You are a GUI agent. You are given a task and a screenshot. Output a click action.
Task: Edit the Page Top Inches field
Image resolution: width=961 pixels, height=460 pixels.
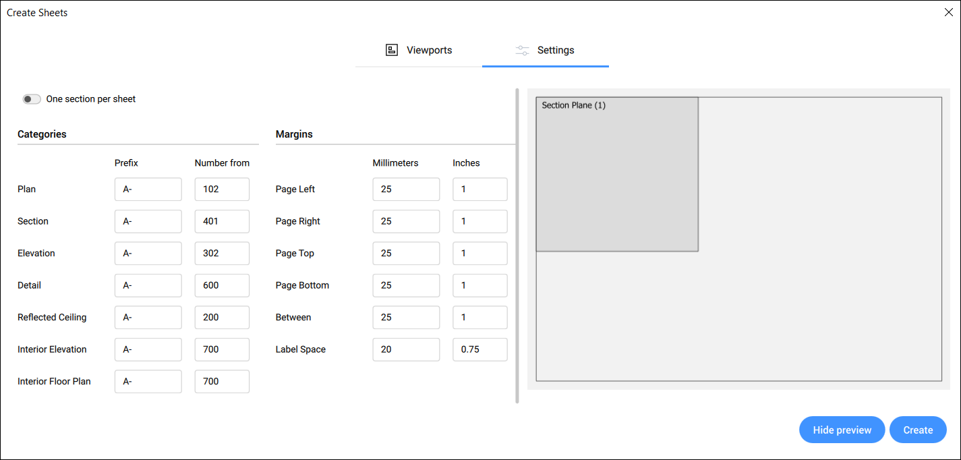click(479, 254)
